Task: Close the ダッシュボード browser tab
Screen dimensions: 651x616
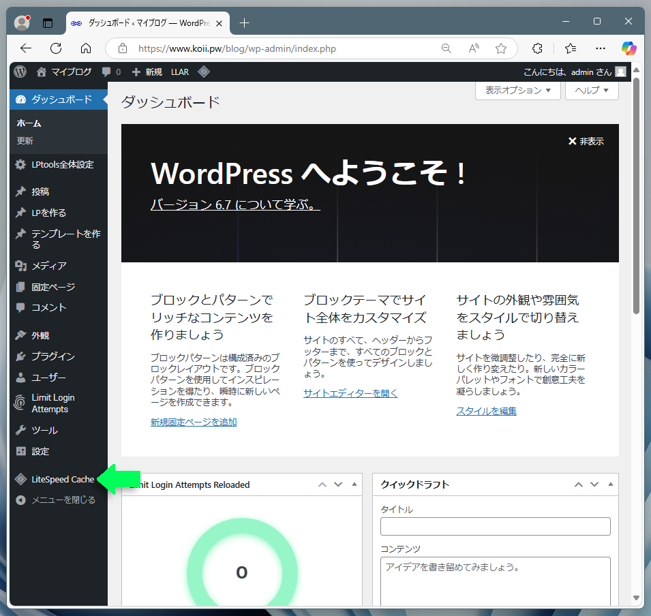Action: click(219, 23)
